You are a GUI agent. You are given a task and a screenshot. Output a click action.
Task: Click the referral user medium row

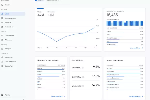pos(51,68)
